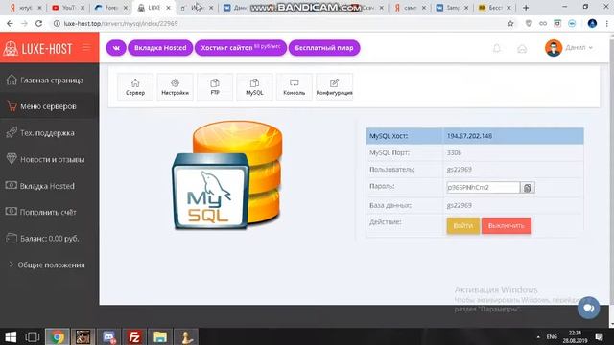614x345 pixels.
Task: Go to Главная страница in sidebar
Action: [49, 80]
